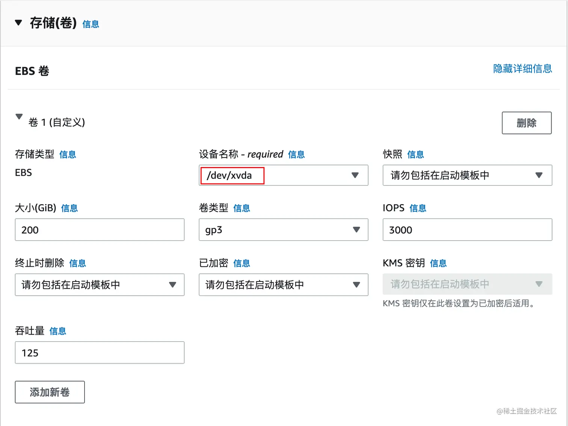
Task: Open the 卷类型 gp3 dropdown
Action: [283, 230]
